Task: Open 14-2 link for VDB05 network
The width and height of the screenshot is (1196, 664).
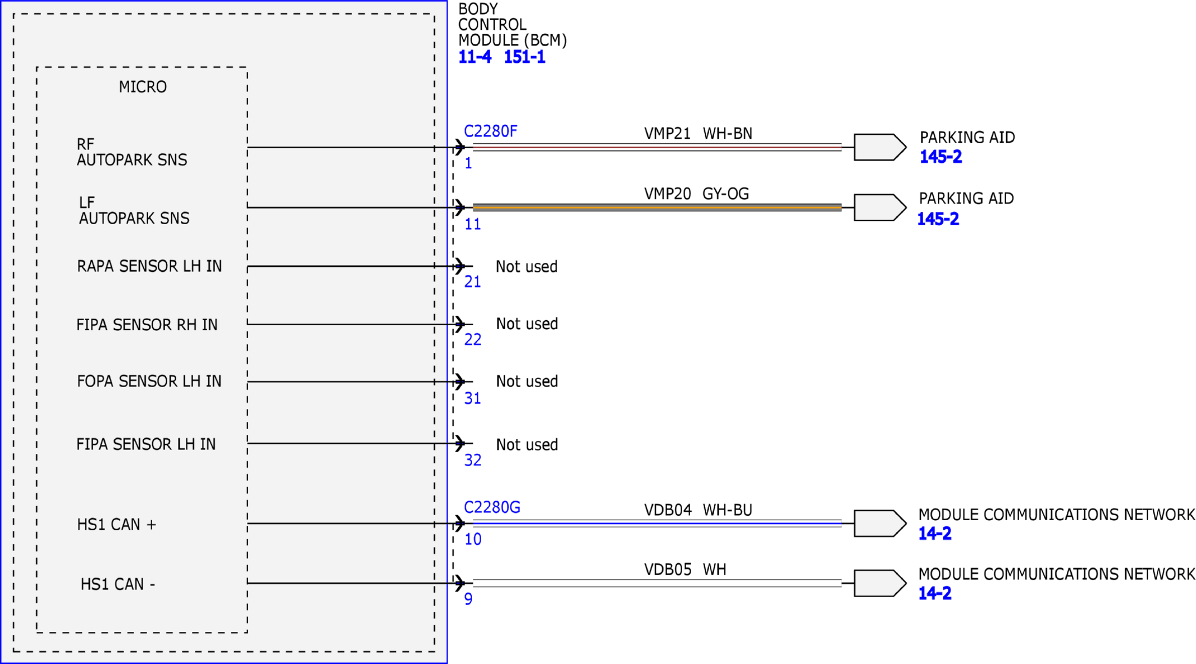Action: pos(934,593)
